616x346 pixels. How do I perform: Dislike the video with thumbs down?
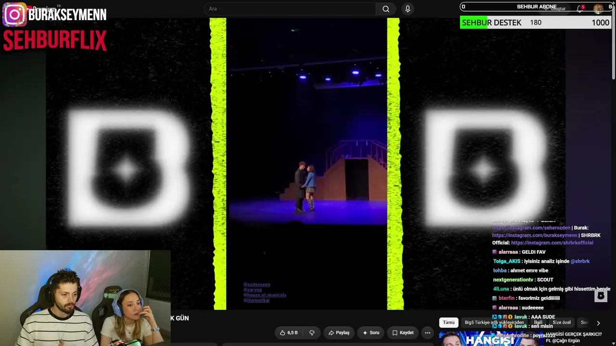click(312, 333)
